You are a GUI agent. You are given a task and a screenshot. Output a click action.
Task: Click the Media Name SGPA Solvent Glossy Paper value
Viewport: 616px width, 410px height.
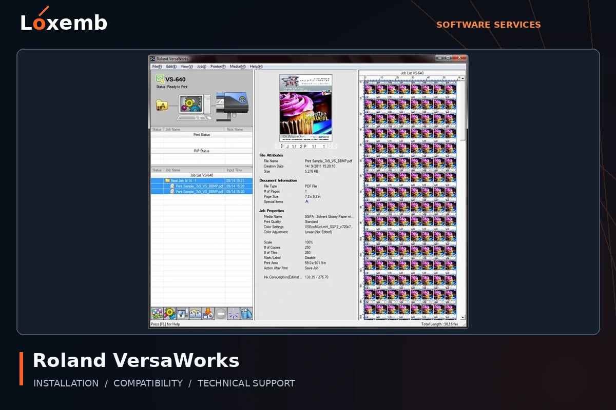pyautogui.click(x=329, y=216)
